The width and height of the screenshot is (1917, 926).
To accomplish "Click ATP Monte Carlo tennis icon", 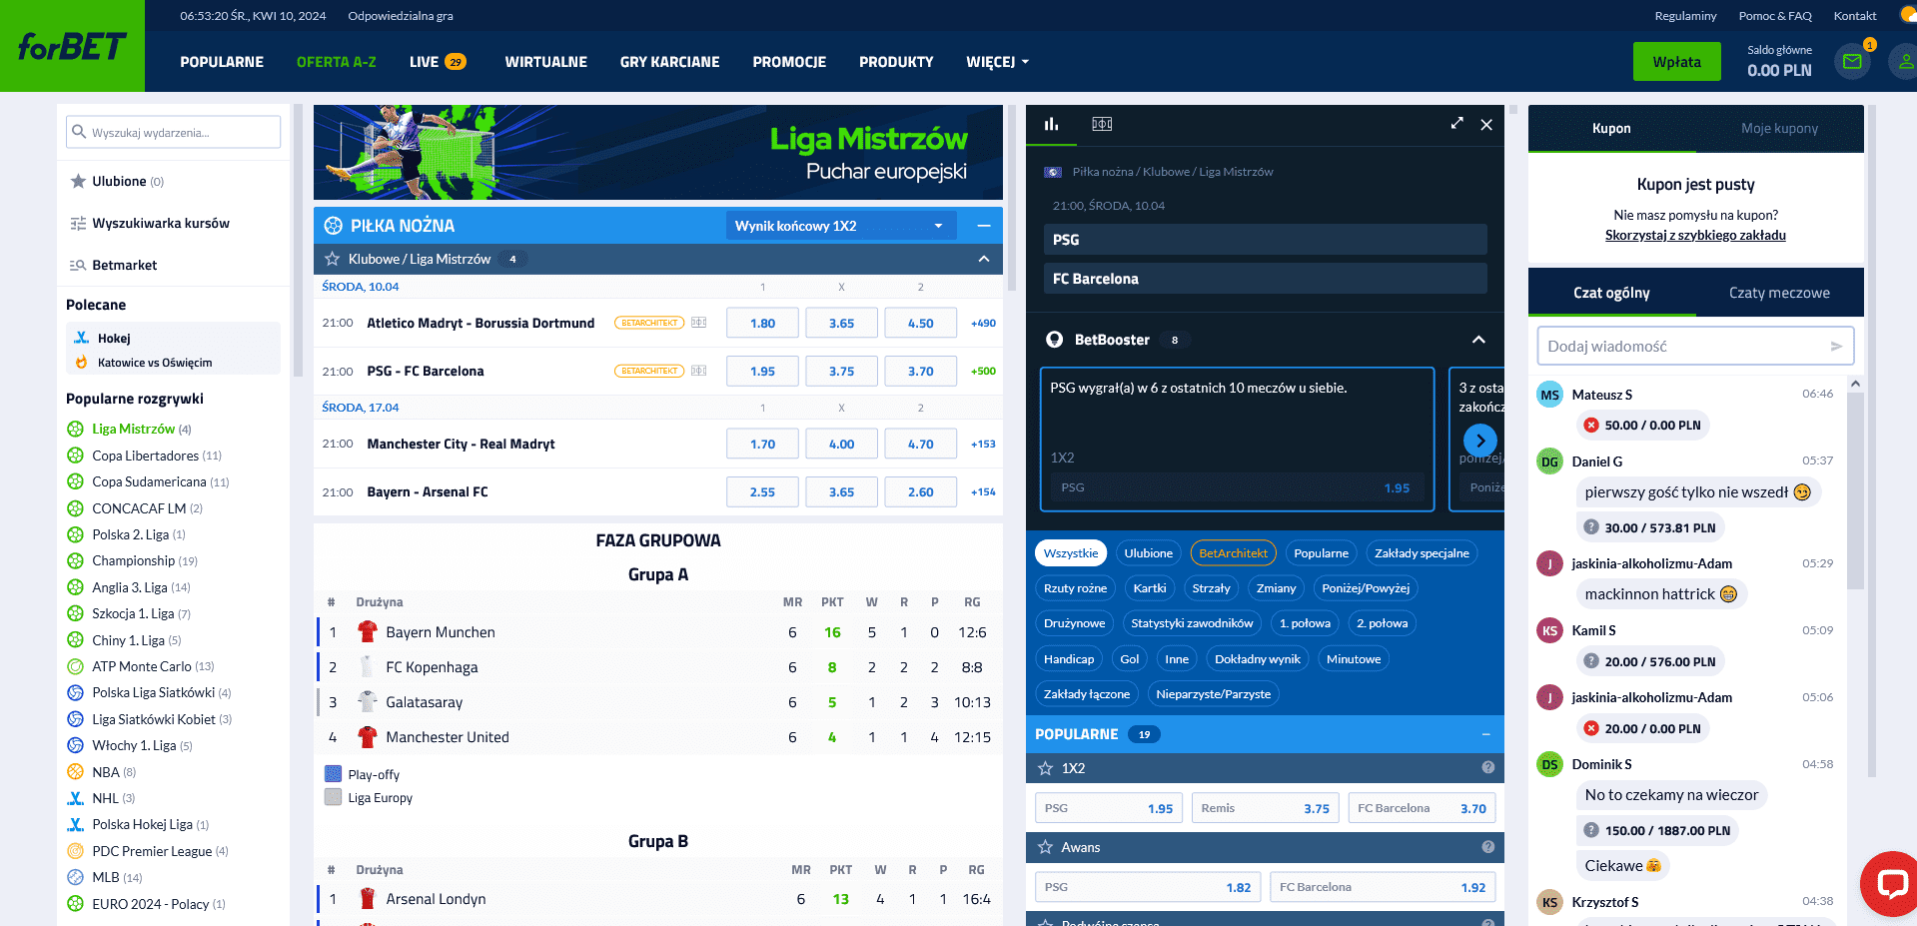I will pyautogui.click(x=75, y=666).
